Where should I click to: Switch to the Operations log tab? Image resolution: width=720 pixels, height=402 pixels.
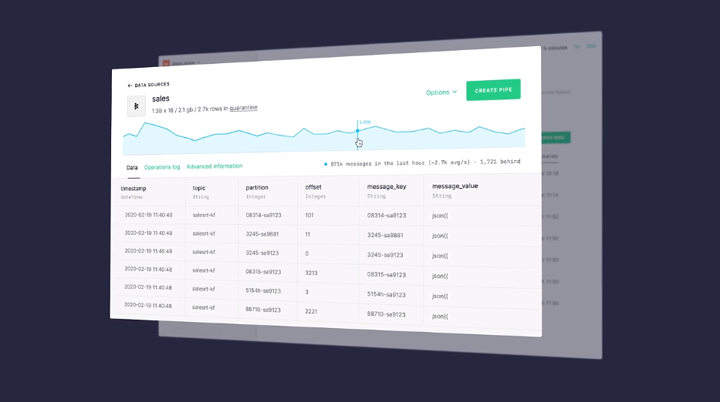(162, 167)
